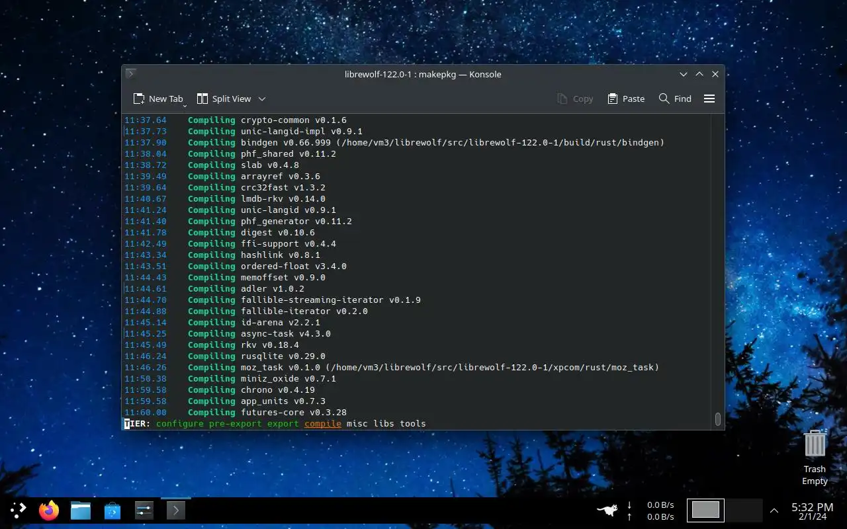Click the 'pre-export' tier in status line
847x529 pixels.
[x=236, y=423]
